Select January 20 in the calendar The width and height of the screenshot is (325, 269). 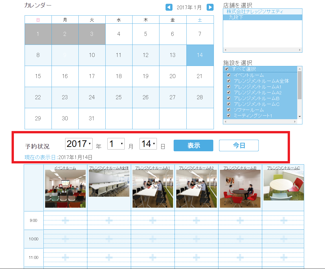pyautogui.click(x=172, y=76)
